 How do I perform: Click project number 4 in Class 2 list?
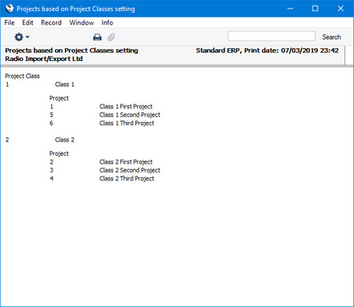tap(51, 179)
